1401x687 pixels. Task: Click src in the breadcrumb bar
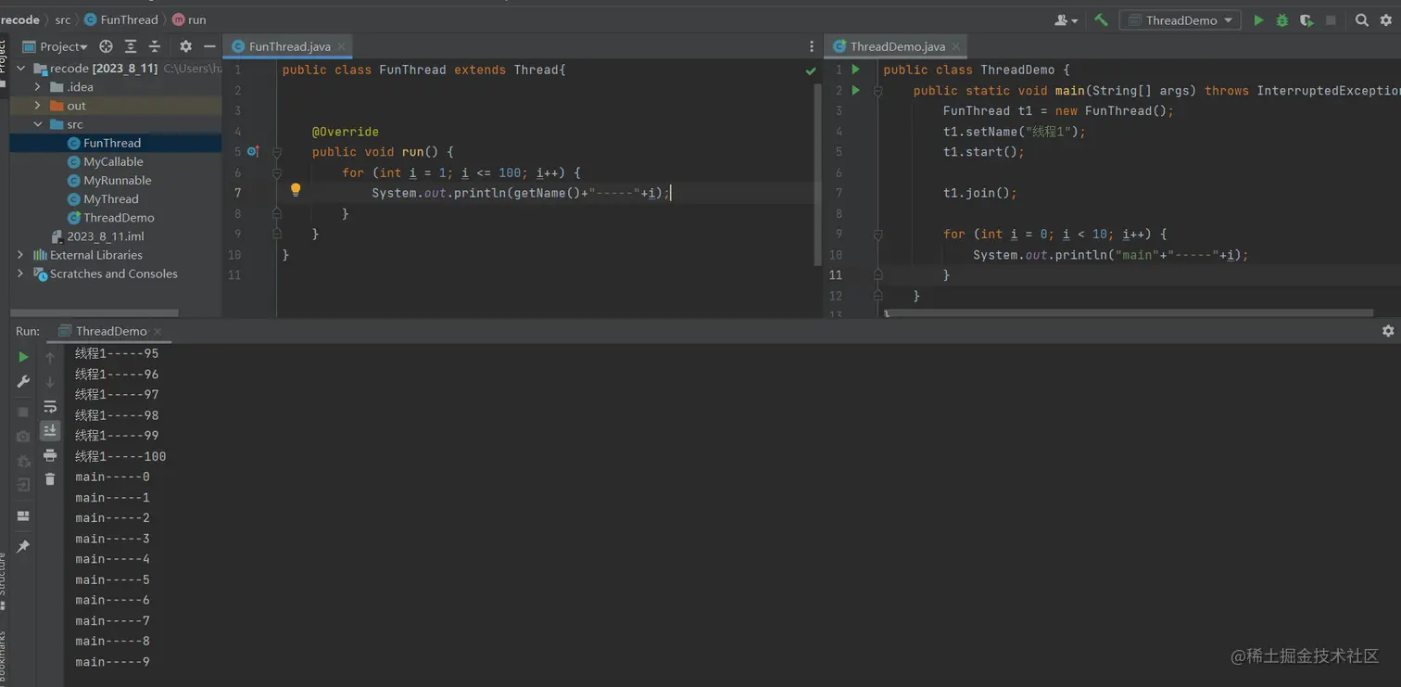[x=62, y=19]
